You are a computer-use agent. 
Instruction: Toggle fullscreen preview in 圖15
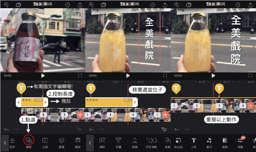tap(250, 76)
